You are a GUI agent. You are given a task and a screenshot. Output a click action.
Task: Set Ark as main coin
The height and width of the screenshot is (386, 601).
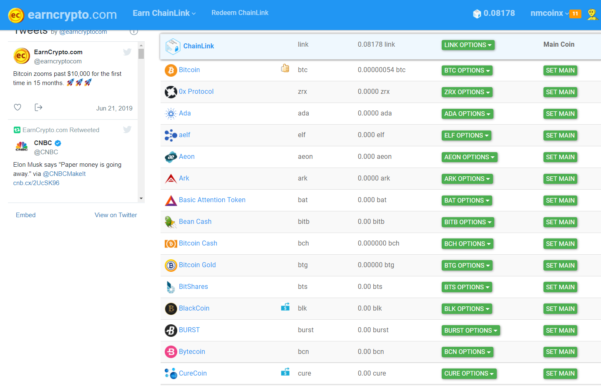560,179
